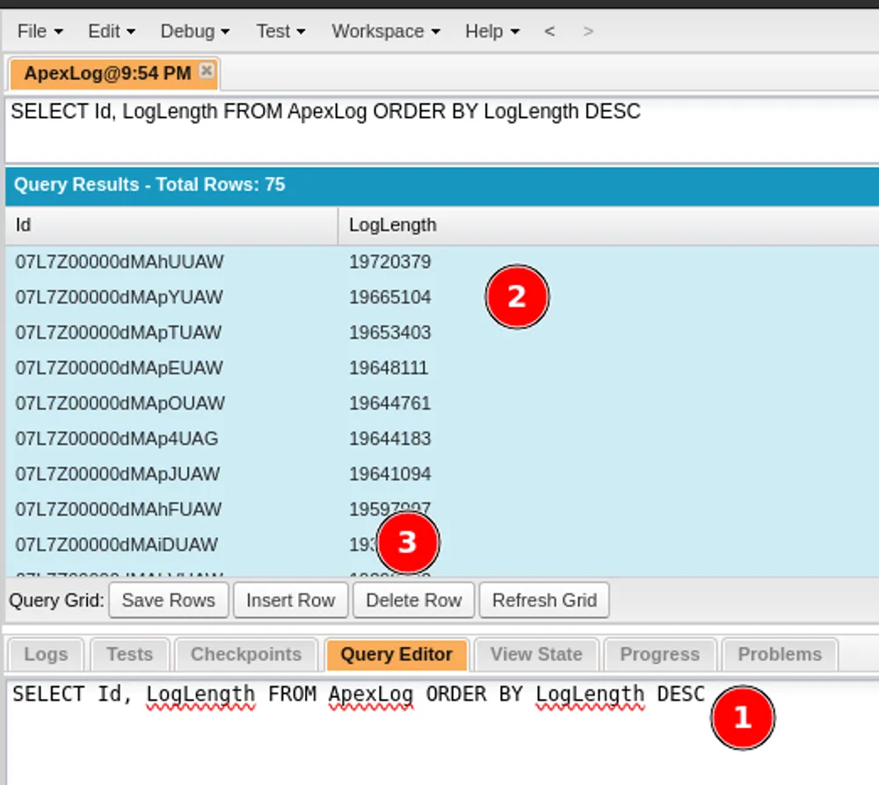This screenshot has width=879, height=785.
Task: Switch to the View State tab
Action: (x=536, y=654)
